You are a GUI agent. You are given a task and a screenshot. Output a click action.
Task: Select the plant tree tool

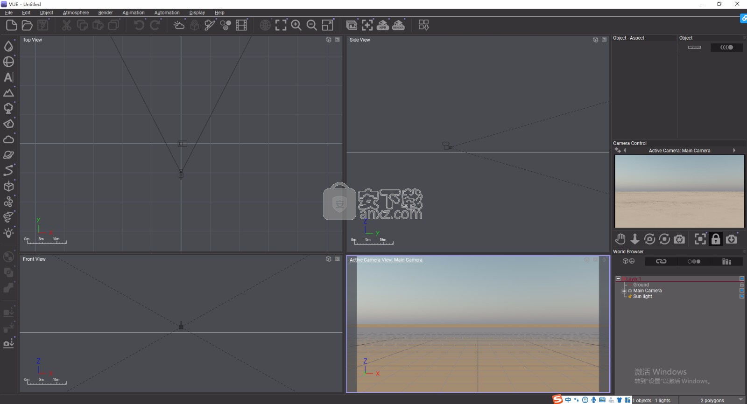point(8,108)
